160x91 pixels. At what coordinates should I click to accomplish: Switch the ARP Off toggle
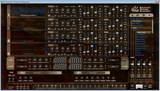[x=9, y=76]
